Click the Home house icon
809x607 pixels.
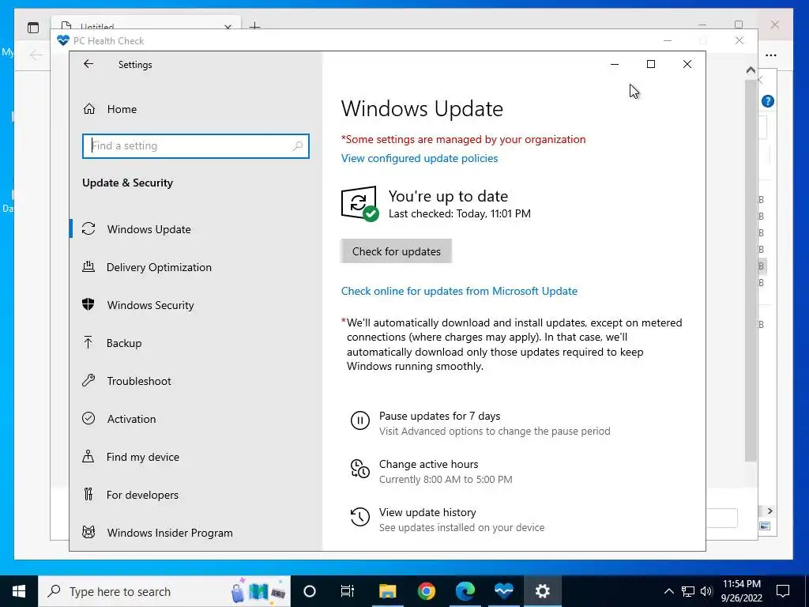(x=89, y=109)
